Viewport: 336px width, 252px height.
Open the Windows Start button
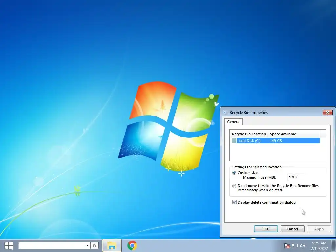click(9, 245)
